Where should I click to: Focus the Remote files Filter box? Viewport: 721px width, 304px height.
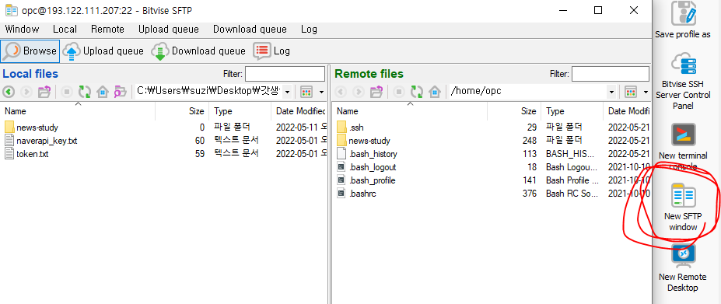tap(611, 74)
